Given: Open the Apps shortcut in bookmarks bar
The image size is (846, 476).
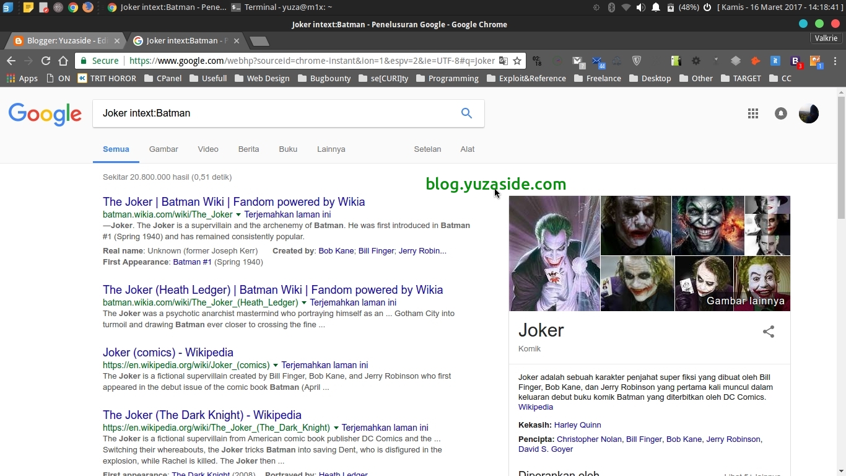Looking at the screenshot, I should [22, 78].
